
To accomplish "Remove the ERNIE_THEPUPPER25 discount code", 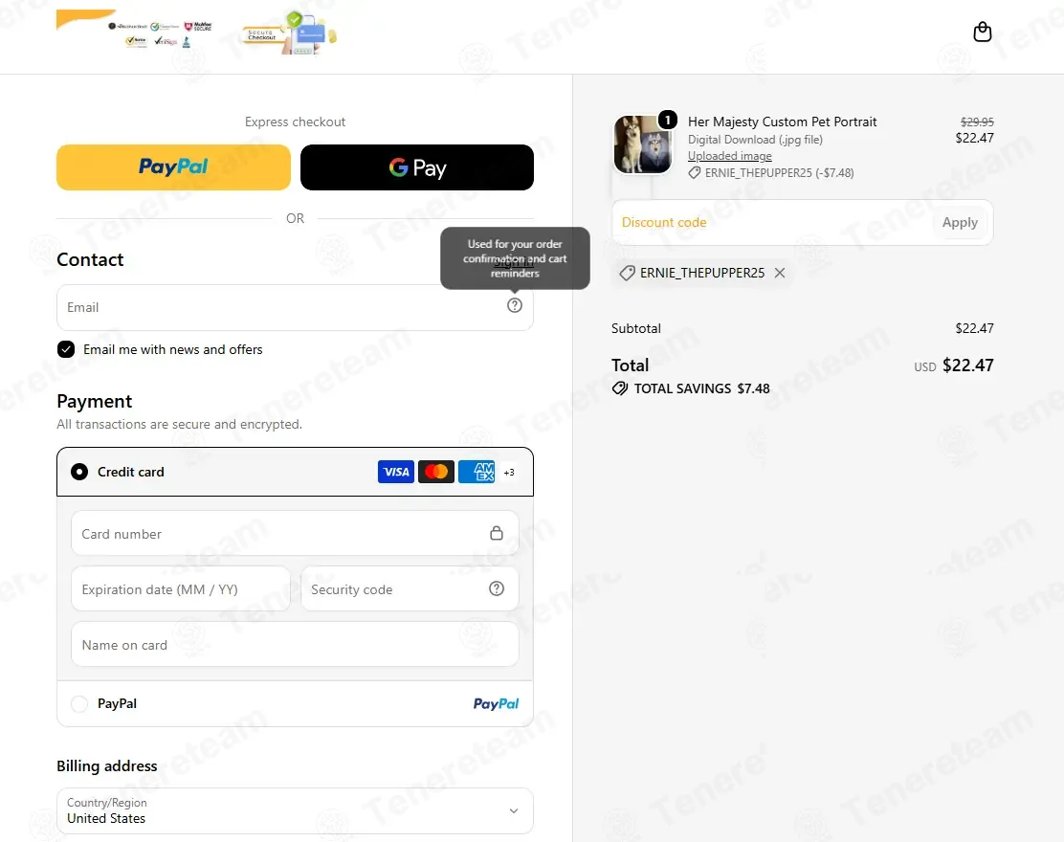I will [x=780, y=273].
